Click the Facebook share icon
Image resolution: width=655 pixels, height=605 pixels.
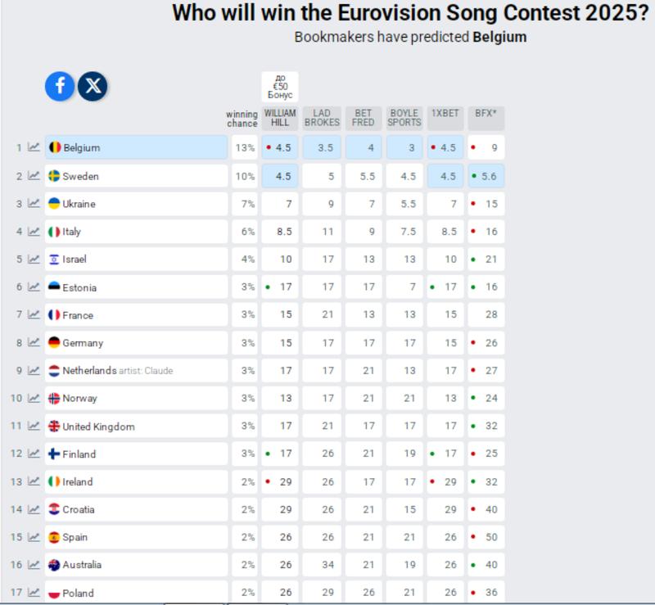60,86
